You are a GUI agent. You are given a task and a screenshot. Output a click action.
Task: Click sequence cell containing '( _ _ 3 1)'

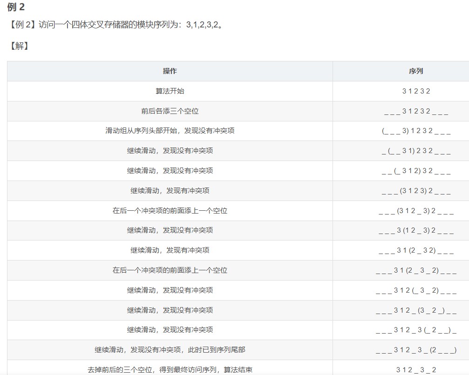click(415, 151)
